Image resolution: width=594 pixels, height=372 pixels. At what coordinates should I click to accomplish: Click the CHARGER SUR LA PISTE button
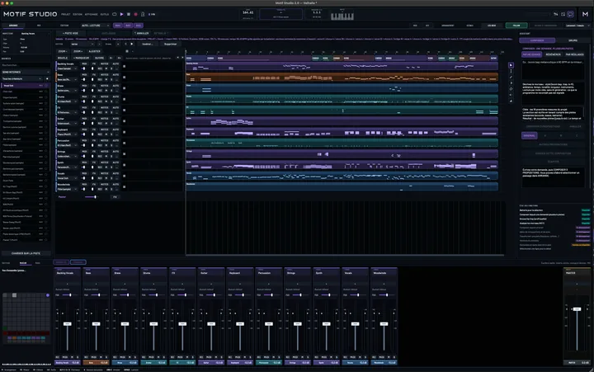(x=26, y=253)
